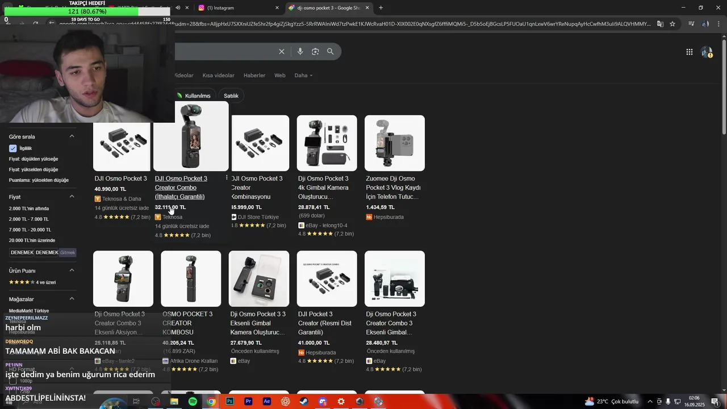727x409 pixels.
Task: Filter price 2.000 TL - 7.000 TL
Action: [x=29, y=219]
